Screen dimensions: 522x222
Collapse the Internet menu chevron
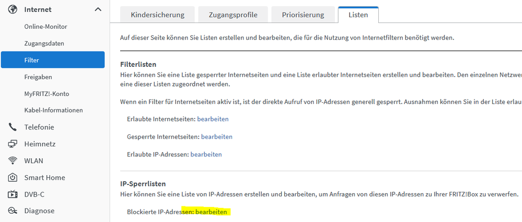(98, 9)
